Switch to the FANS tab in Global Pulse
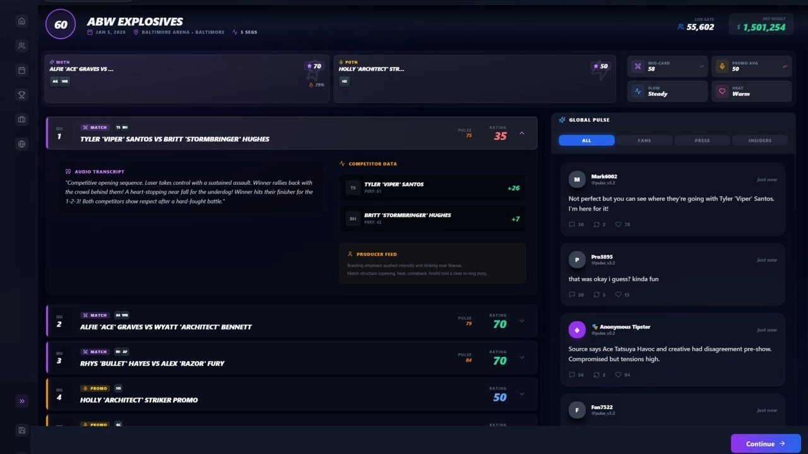The height and width of the screenshot is (454, 808). click(644, 141)
